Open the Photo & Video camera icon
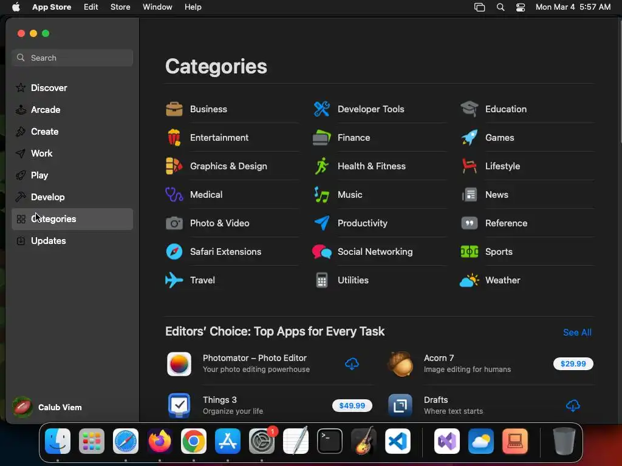Image resolution: width=622 pixels, height=466 pixels. point(174,223)
